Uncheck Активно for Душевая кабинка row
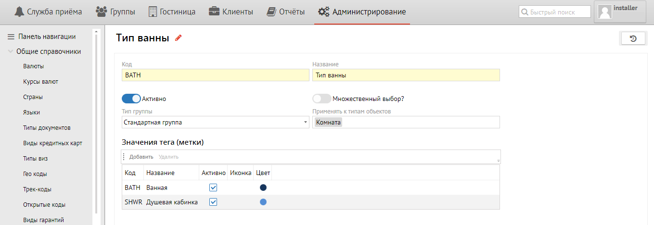 point(213,202)
